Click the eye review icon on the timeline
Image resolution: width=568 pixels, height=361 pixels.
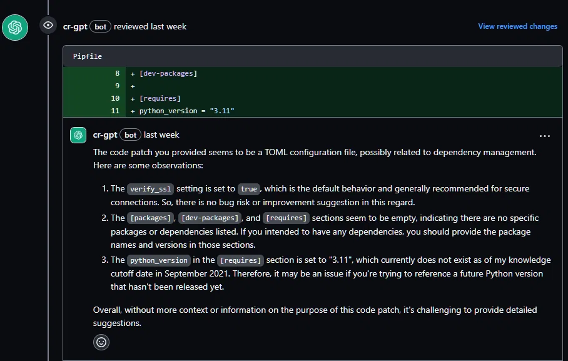coord(48,26)
